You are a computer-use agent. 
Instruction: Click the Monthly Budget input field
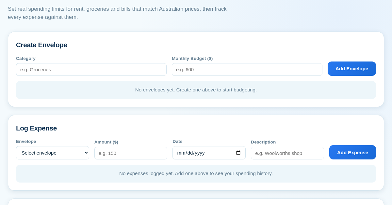tap(247, 69)
